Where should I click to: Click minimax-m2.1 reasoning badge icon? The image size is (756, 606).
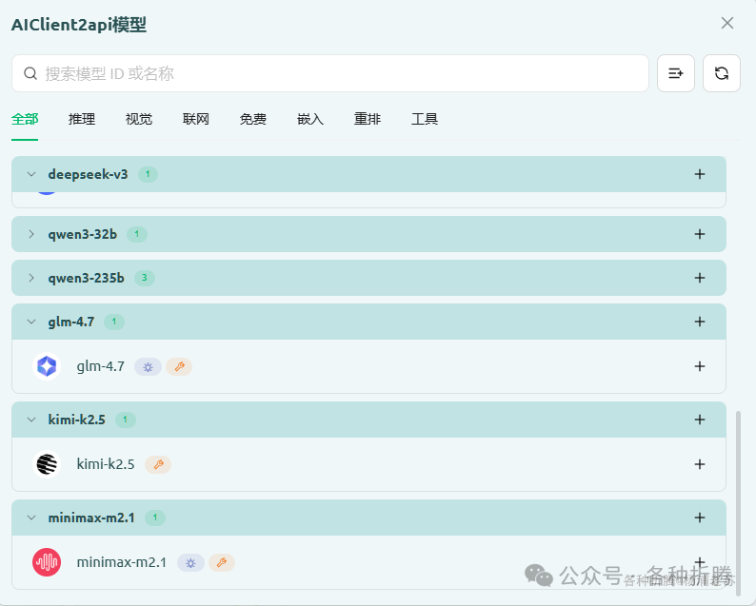pos(190,562)
